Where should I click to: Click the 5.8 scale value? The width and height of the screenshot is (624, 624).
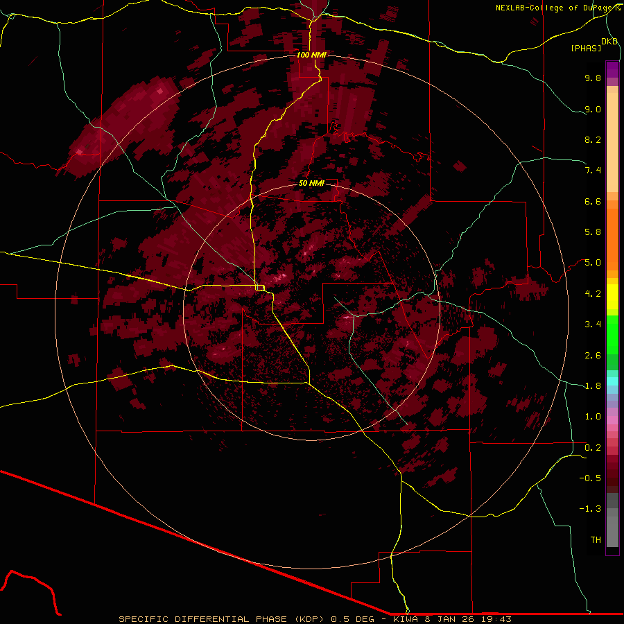pyautogui.click(x=593, y=232)
